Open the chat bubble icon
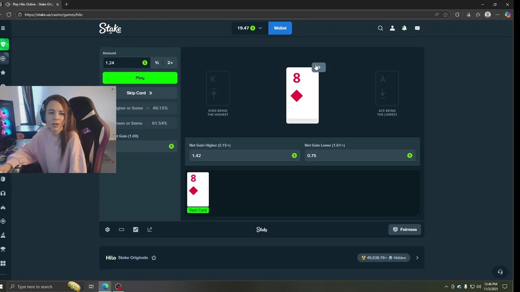This screenshot has height=292, width=520. coord(417,28)
